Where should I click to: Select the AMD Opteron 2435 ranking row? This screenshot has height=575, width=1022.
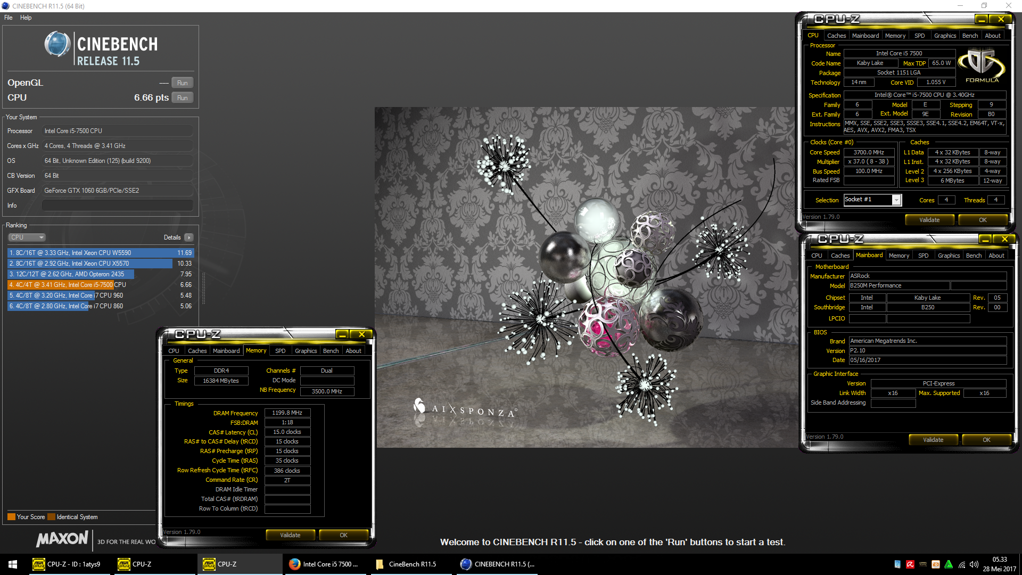[x=101, y=274]
